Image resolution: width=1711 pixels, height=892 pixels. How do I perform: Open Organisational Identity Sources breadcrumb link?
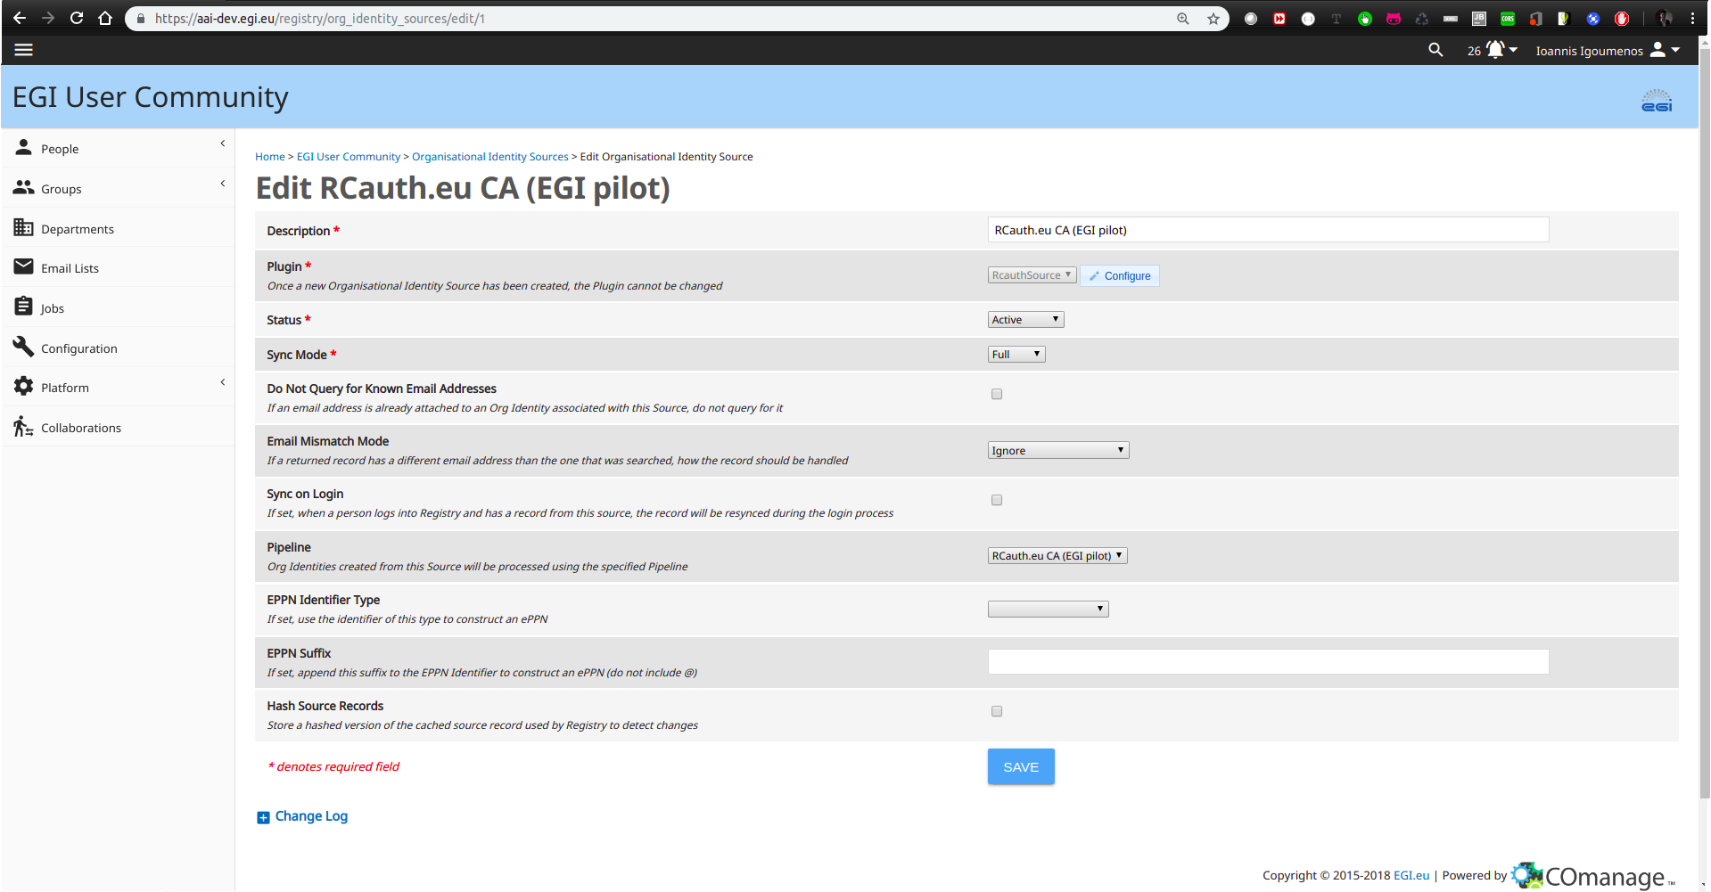pyautogui.click(x=490, y=157)
